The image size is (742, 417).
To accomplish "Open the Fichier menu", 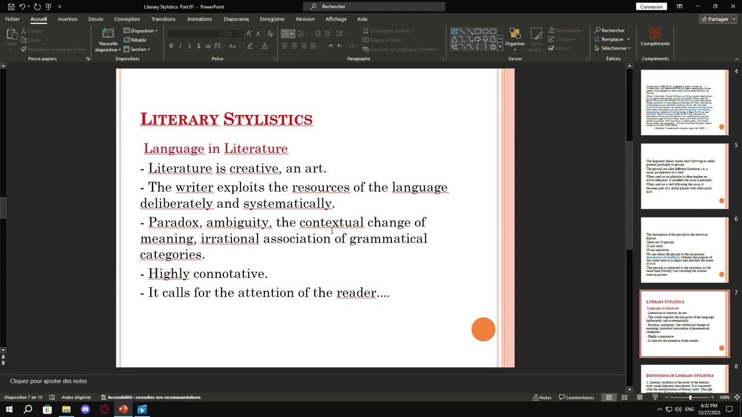I will click(x=12, y=19).
